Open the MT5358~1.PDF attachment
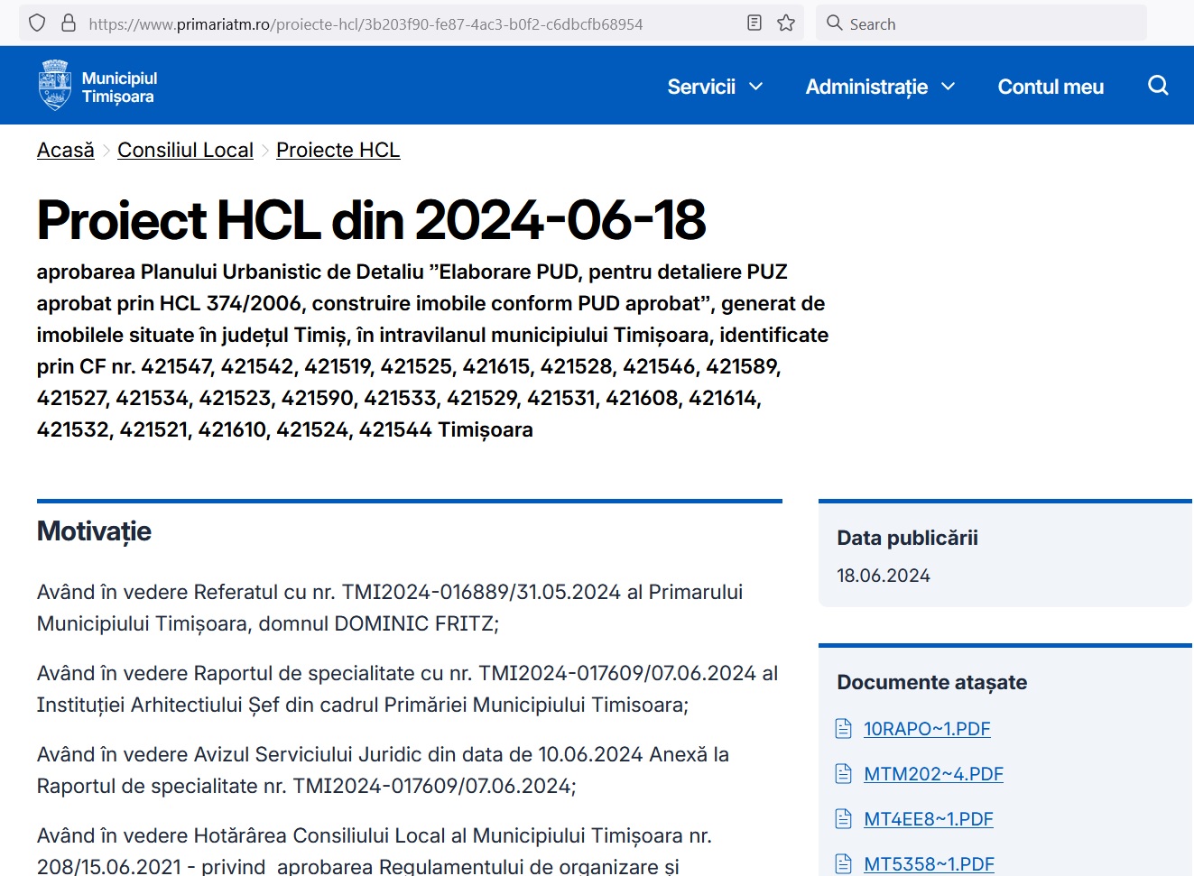Screen dimensions: 1194x876 point(929,864)
